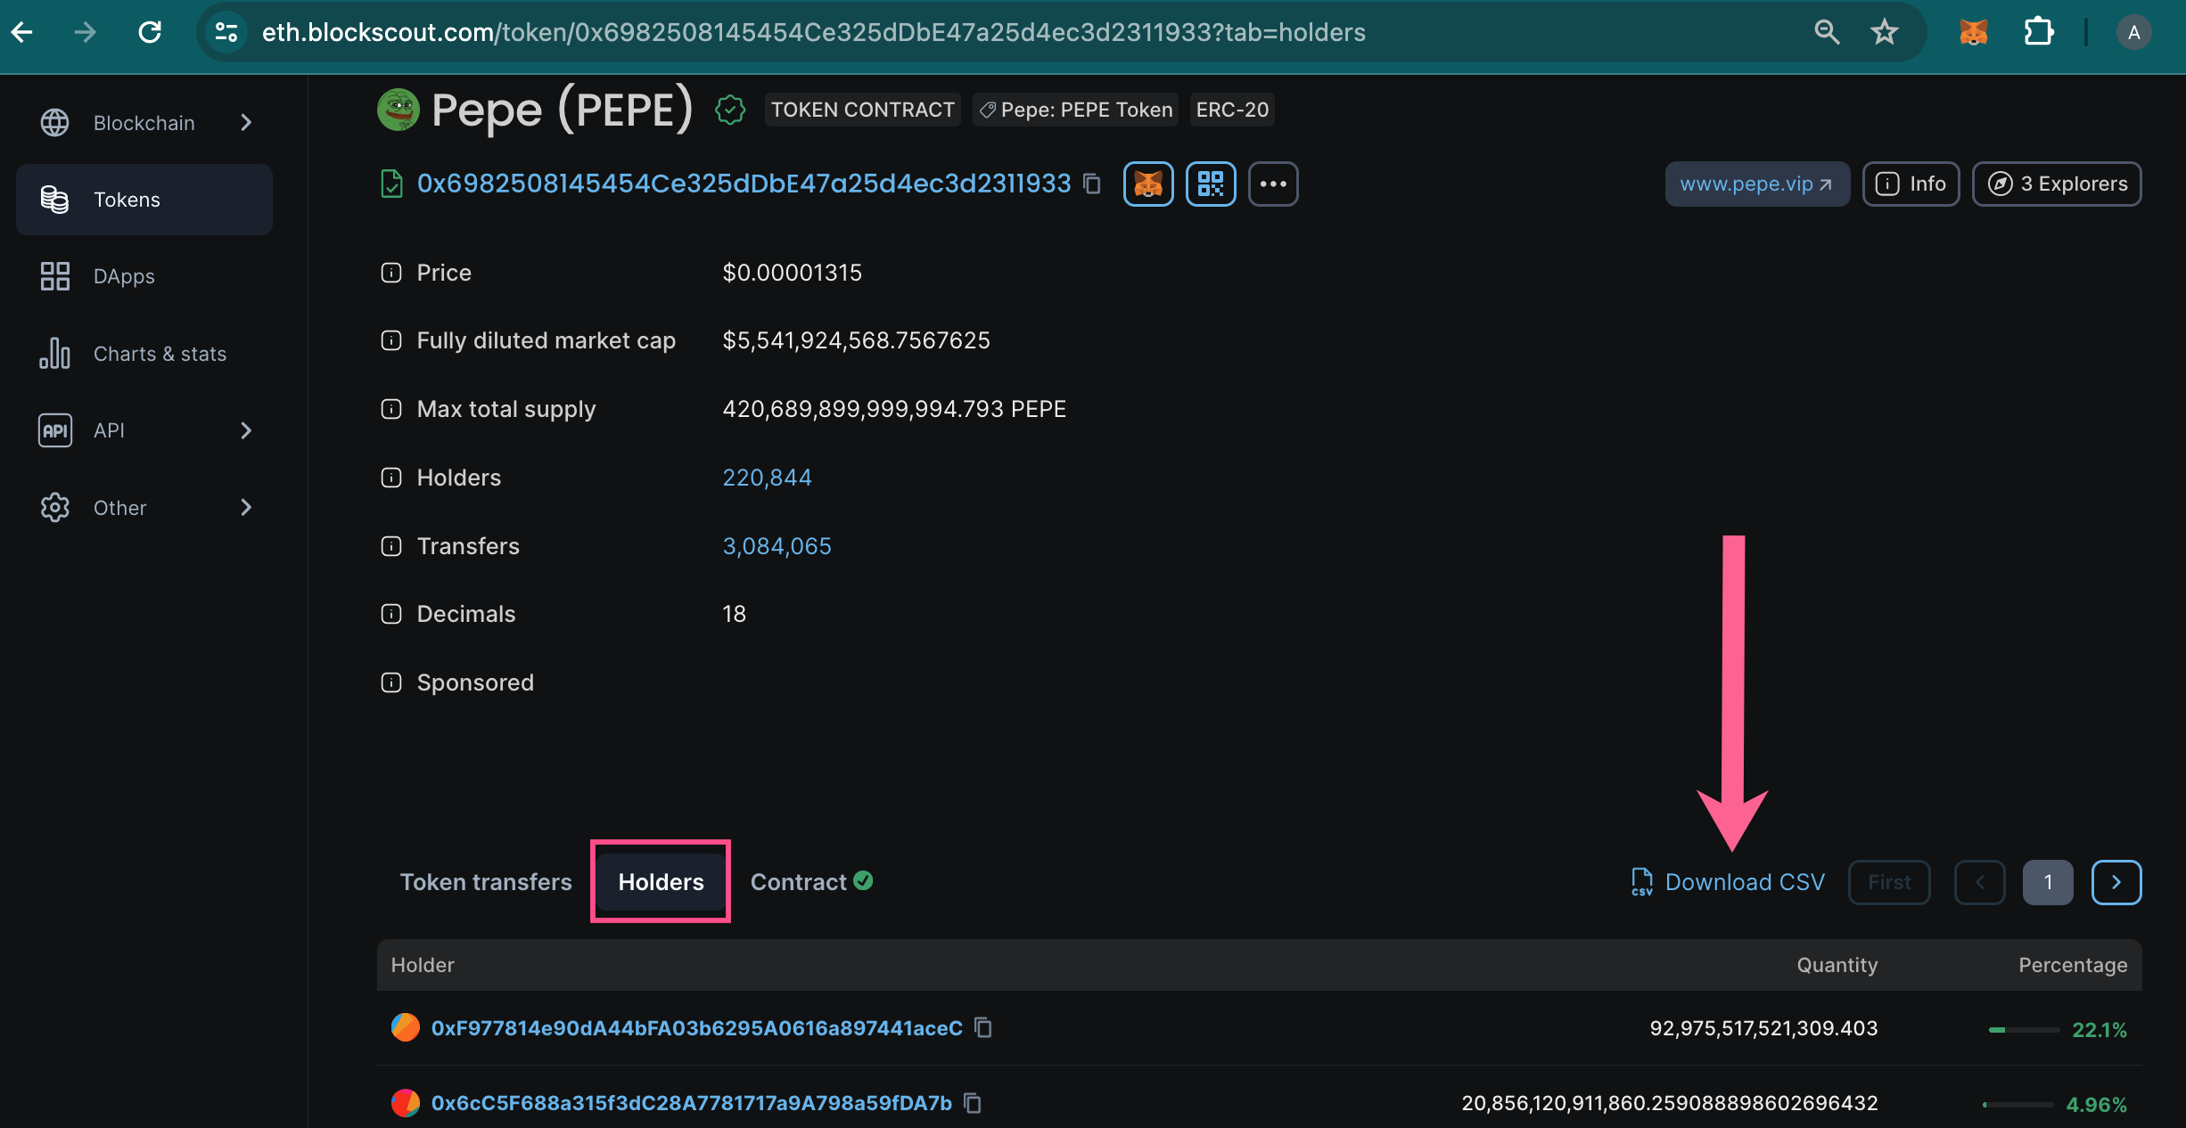Screen dimensions: 2186x1128
Task: Click the Fully diluted market cap info icon
Action: click(391, 340)
